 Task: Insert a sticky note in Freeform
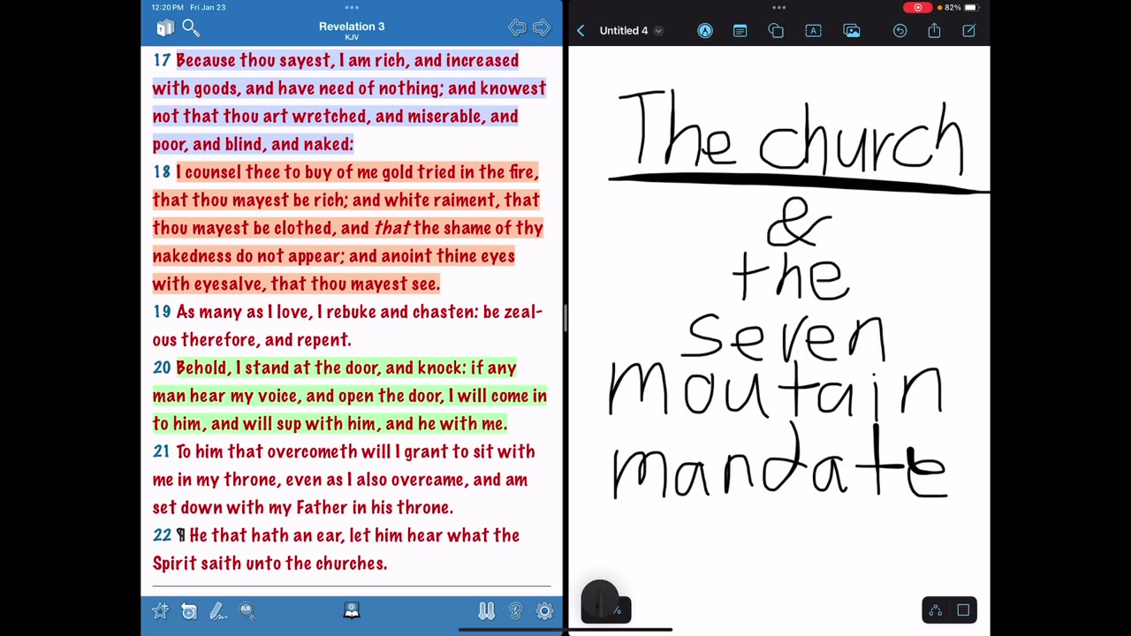point(740,31)
